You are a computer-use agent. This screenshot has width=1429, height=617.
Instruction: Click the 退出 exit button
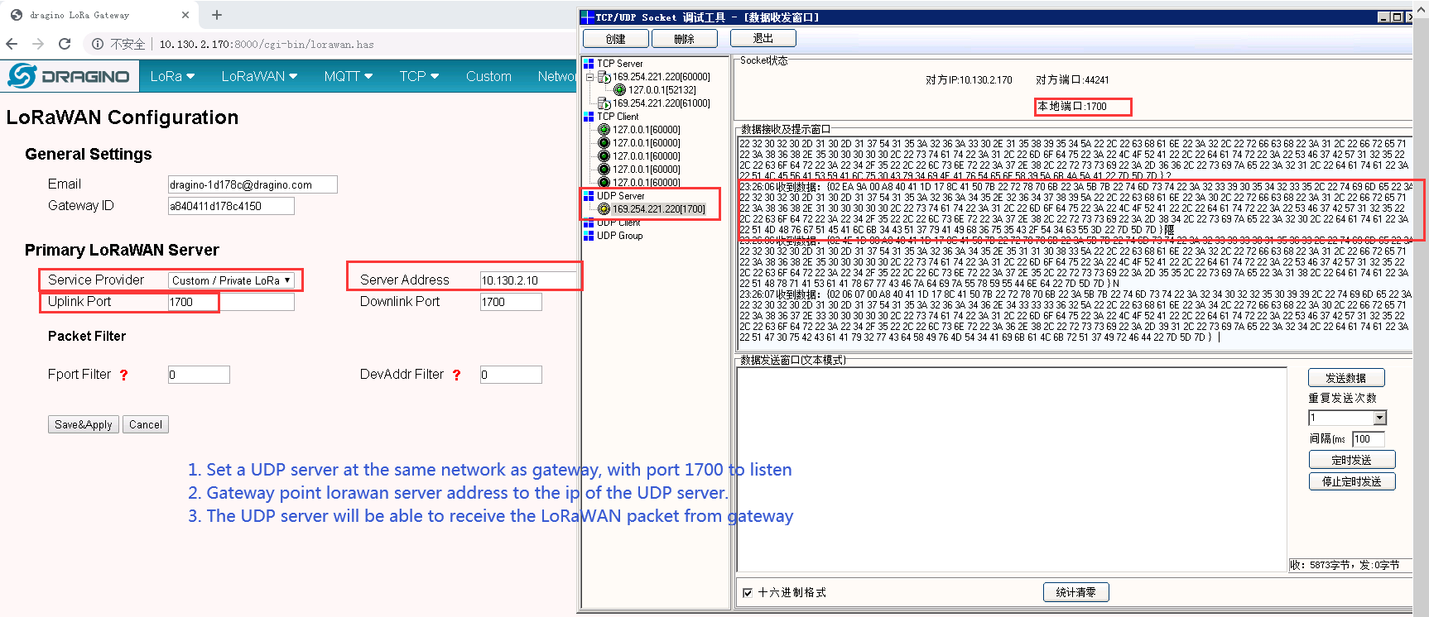(x=763, y=38)
